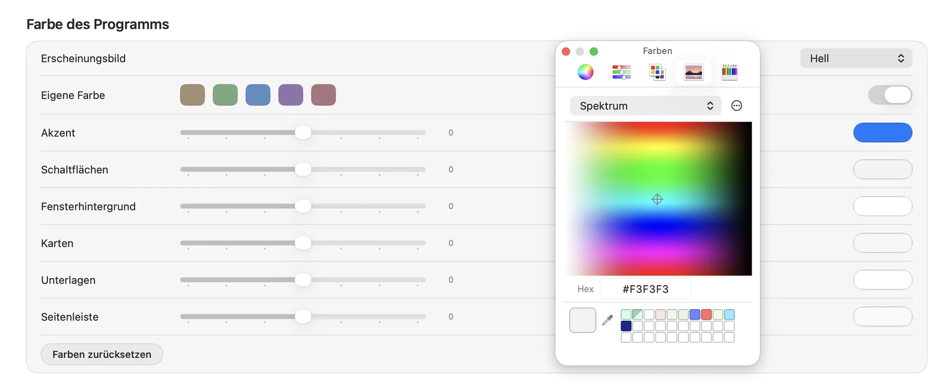This screenshot has width=946, height=391.
Task: Click the large current color preview swatch
Action: [582, 320]
